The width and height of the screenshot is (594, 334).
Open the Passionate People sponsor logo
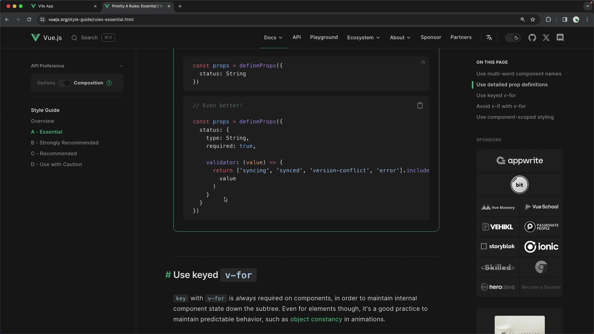point(541,227)
